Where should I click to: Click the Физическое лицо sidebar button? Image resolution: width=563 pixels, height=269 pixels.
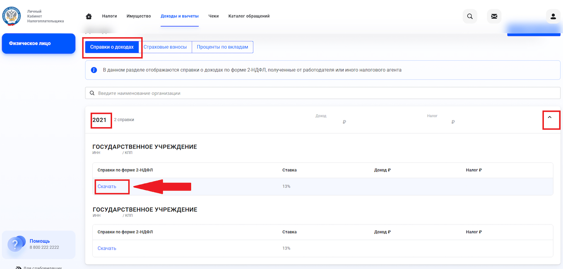(38, 43)
